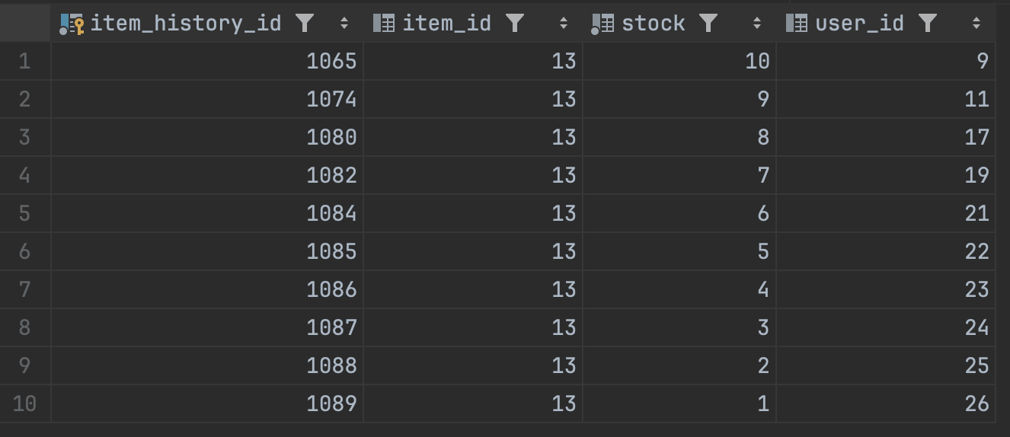The height and width of the screenshot is (437, 1010).
Task: Select the item_id cell in row 1080
Action: tap(473, 137)
